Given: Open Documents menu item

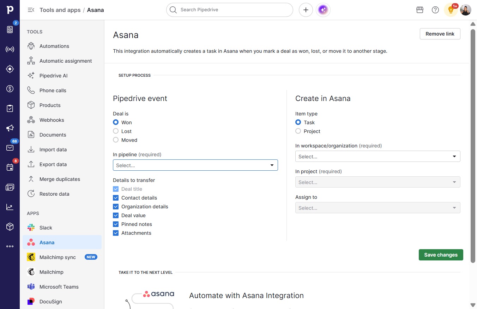Looking at the screenshot, I should pos(62,135).
